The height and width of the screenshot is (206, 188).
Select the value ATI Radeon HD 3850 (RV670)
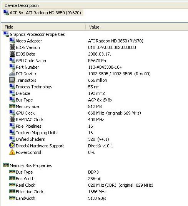click(116, 41)
